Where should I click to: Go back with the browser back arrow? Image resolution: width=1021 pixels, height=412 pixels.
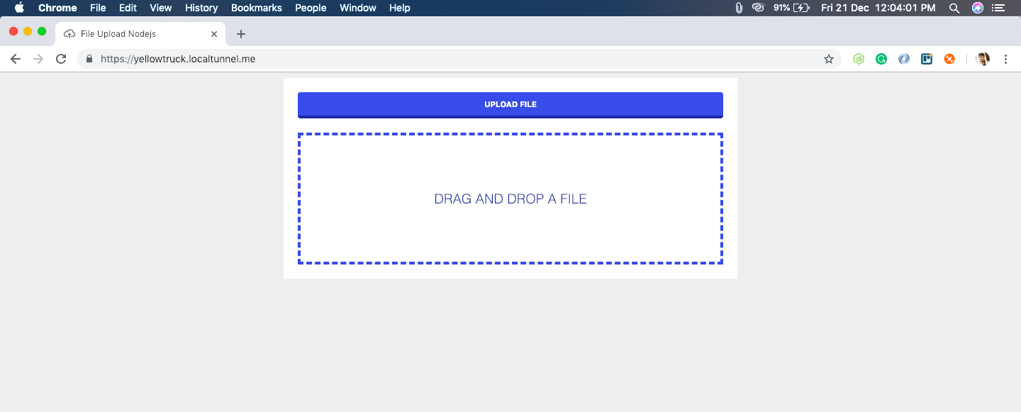(x=16, y=60)
